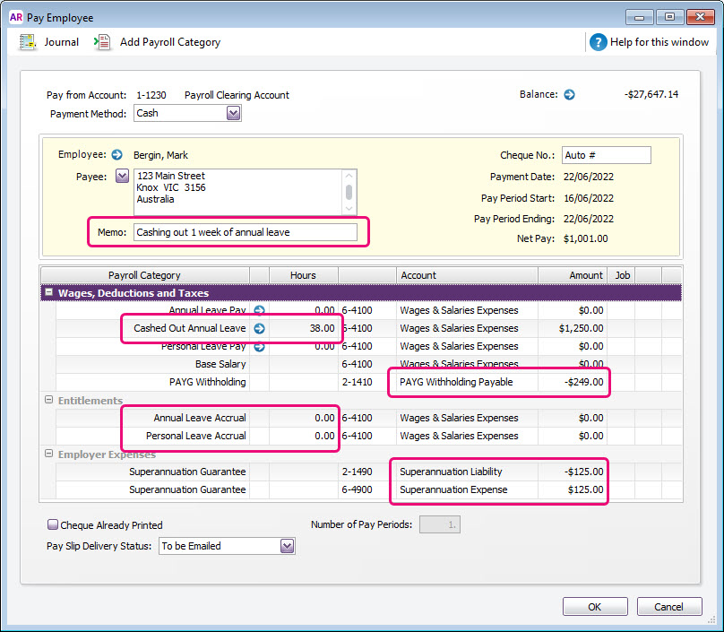Click the Balance zoom arrow
This screenshot has width=724, height=632.
pos(569,94)
